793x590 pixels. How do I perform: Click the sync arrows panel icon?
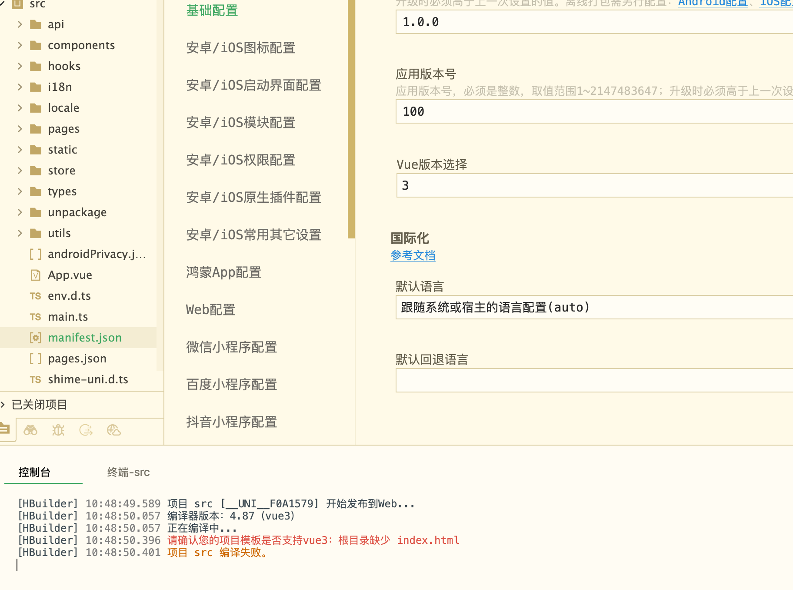pos(86,430)
